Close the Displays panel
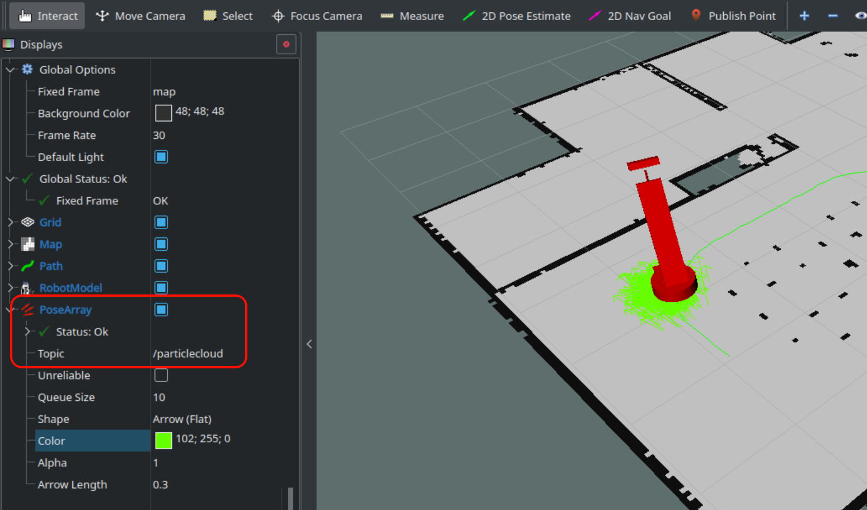 [x=286, y=44]
